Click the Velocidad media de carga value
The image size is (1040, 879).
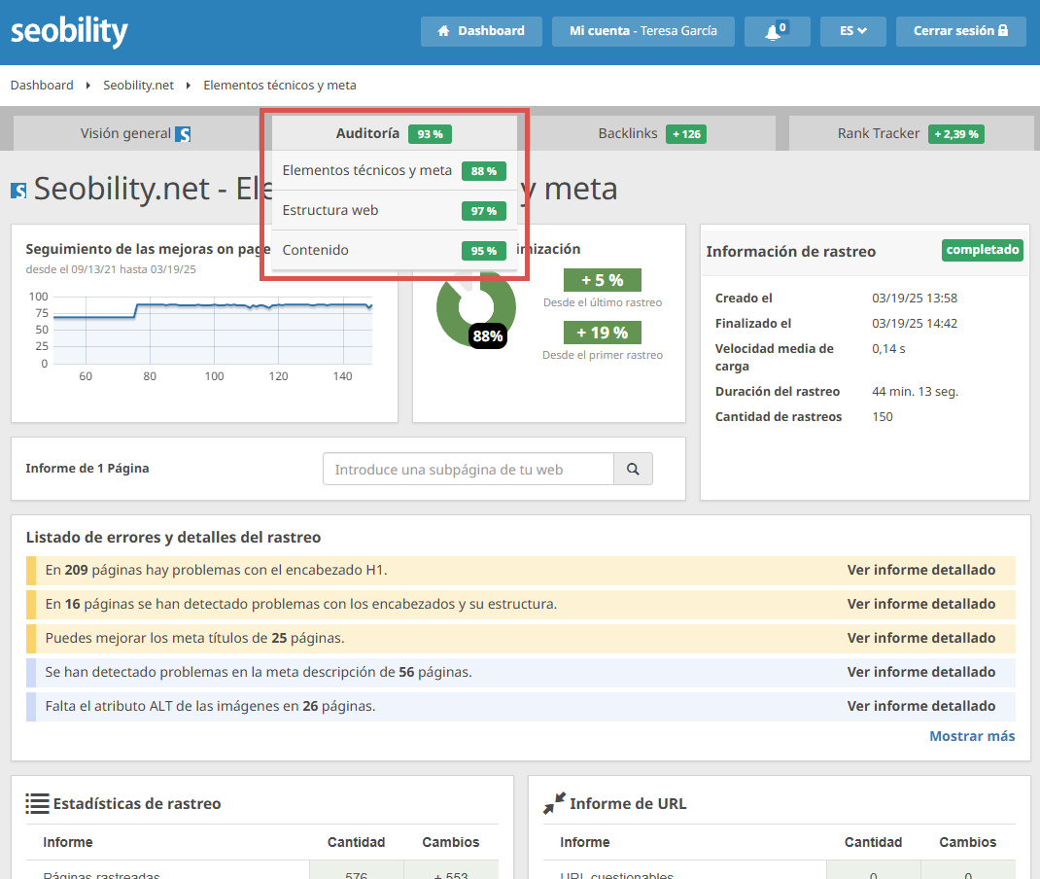click(x=888, y=348)
